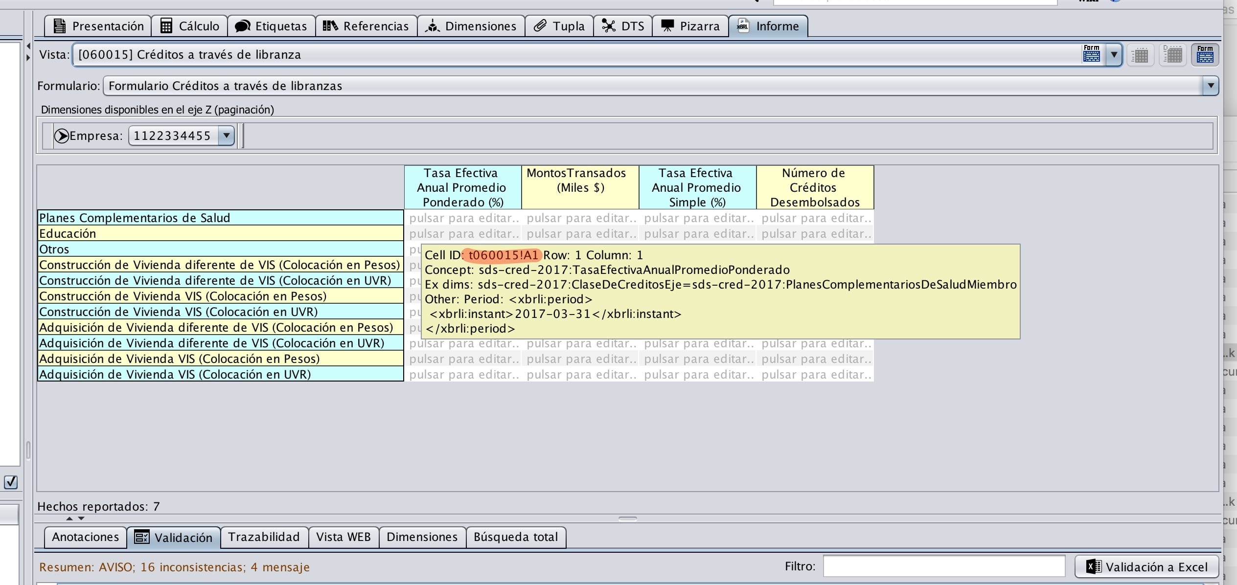The image size is (1237, 585).
Task: Open the DTS tab with network icon
Action: click(622, 26)
